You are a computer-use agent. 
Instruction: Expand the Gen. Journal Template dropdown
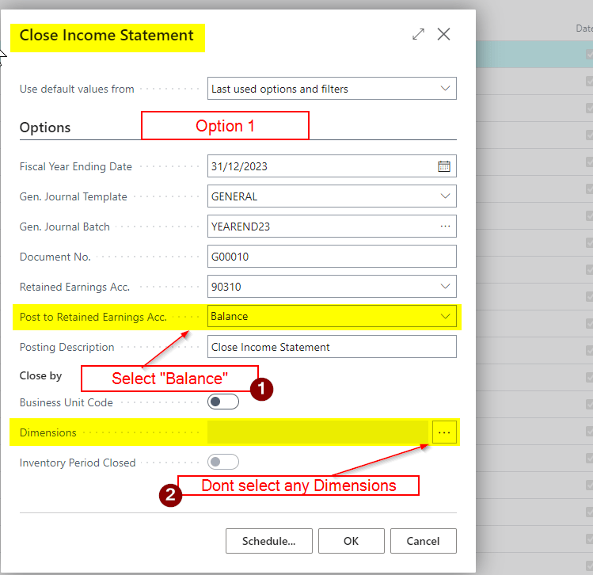[444, 196]
